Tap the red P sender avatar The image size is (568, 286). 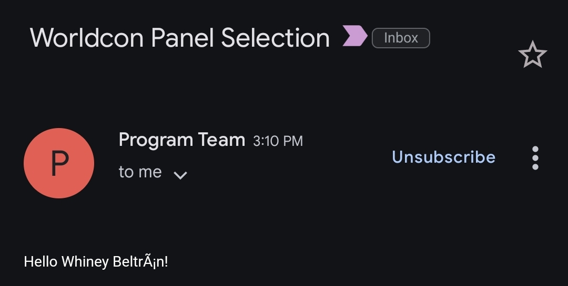click(59, 163)
